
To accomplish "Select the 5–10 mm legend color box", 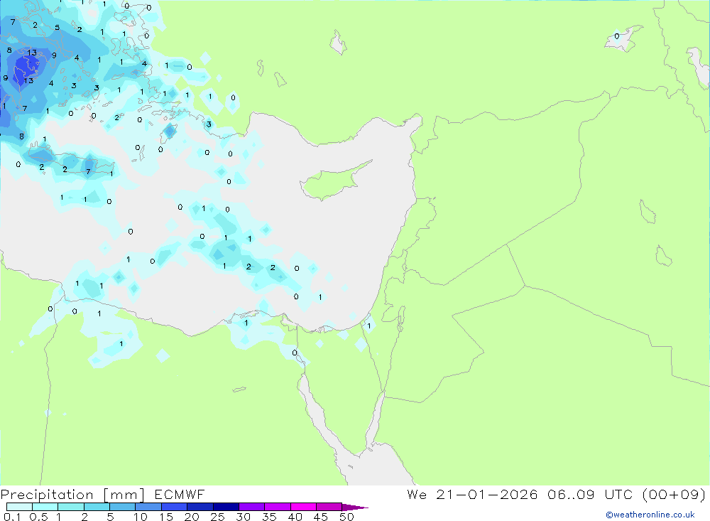I will (123, 507).
